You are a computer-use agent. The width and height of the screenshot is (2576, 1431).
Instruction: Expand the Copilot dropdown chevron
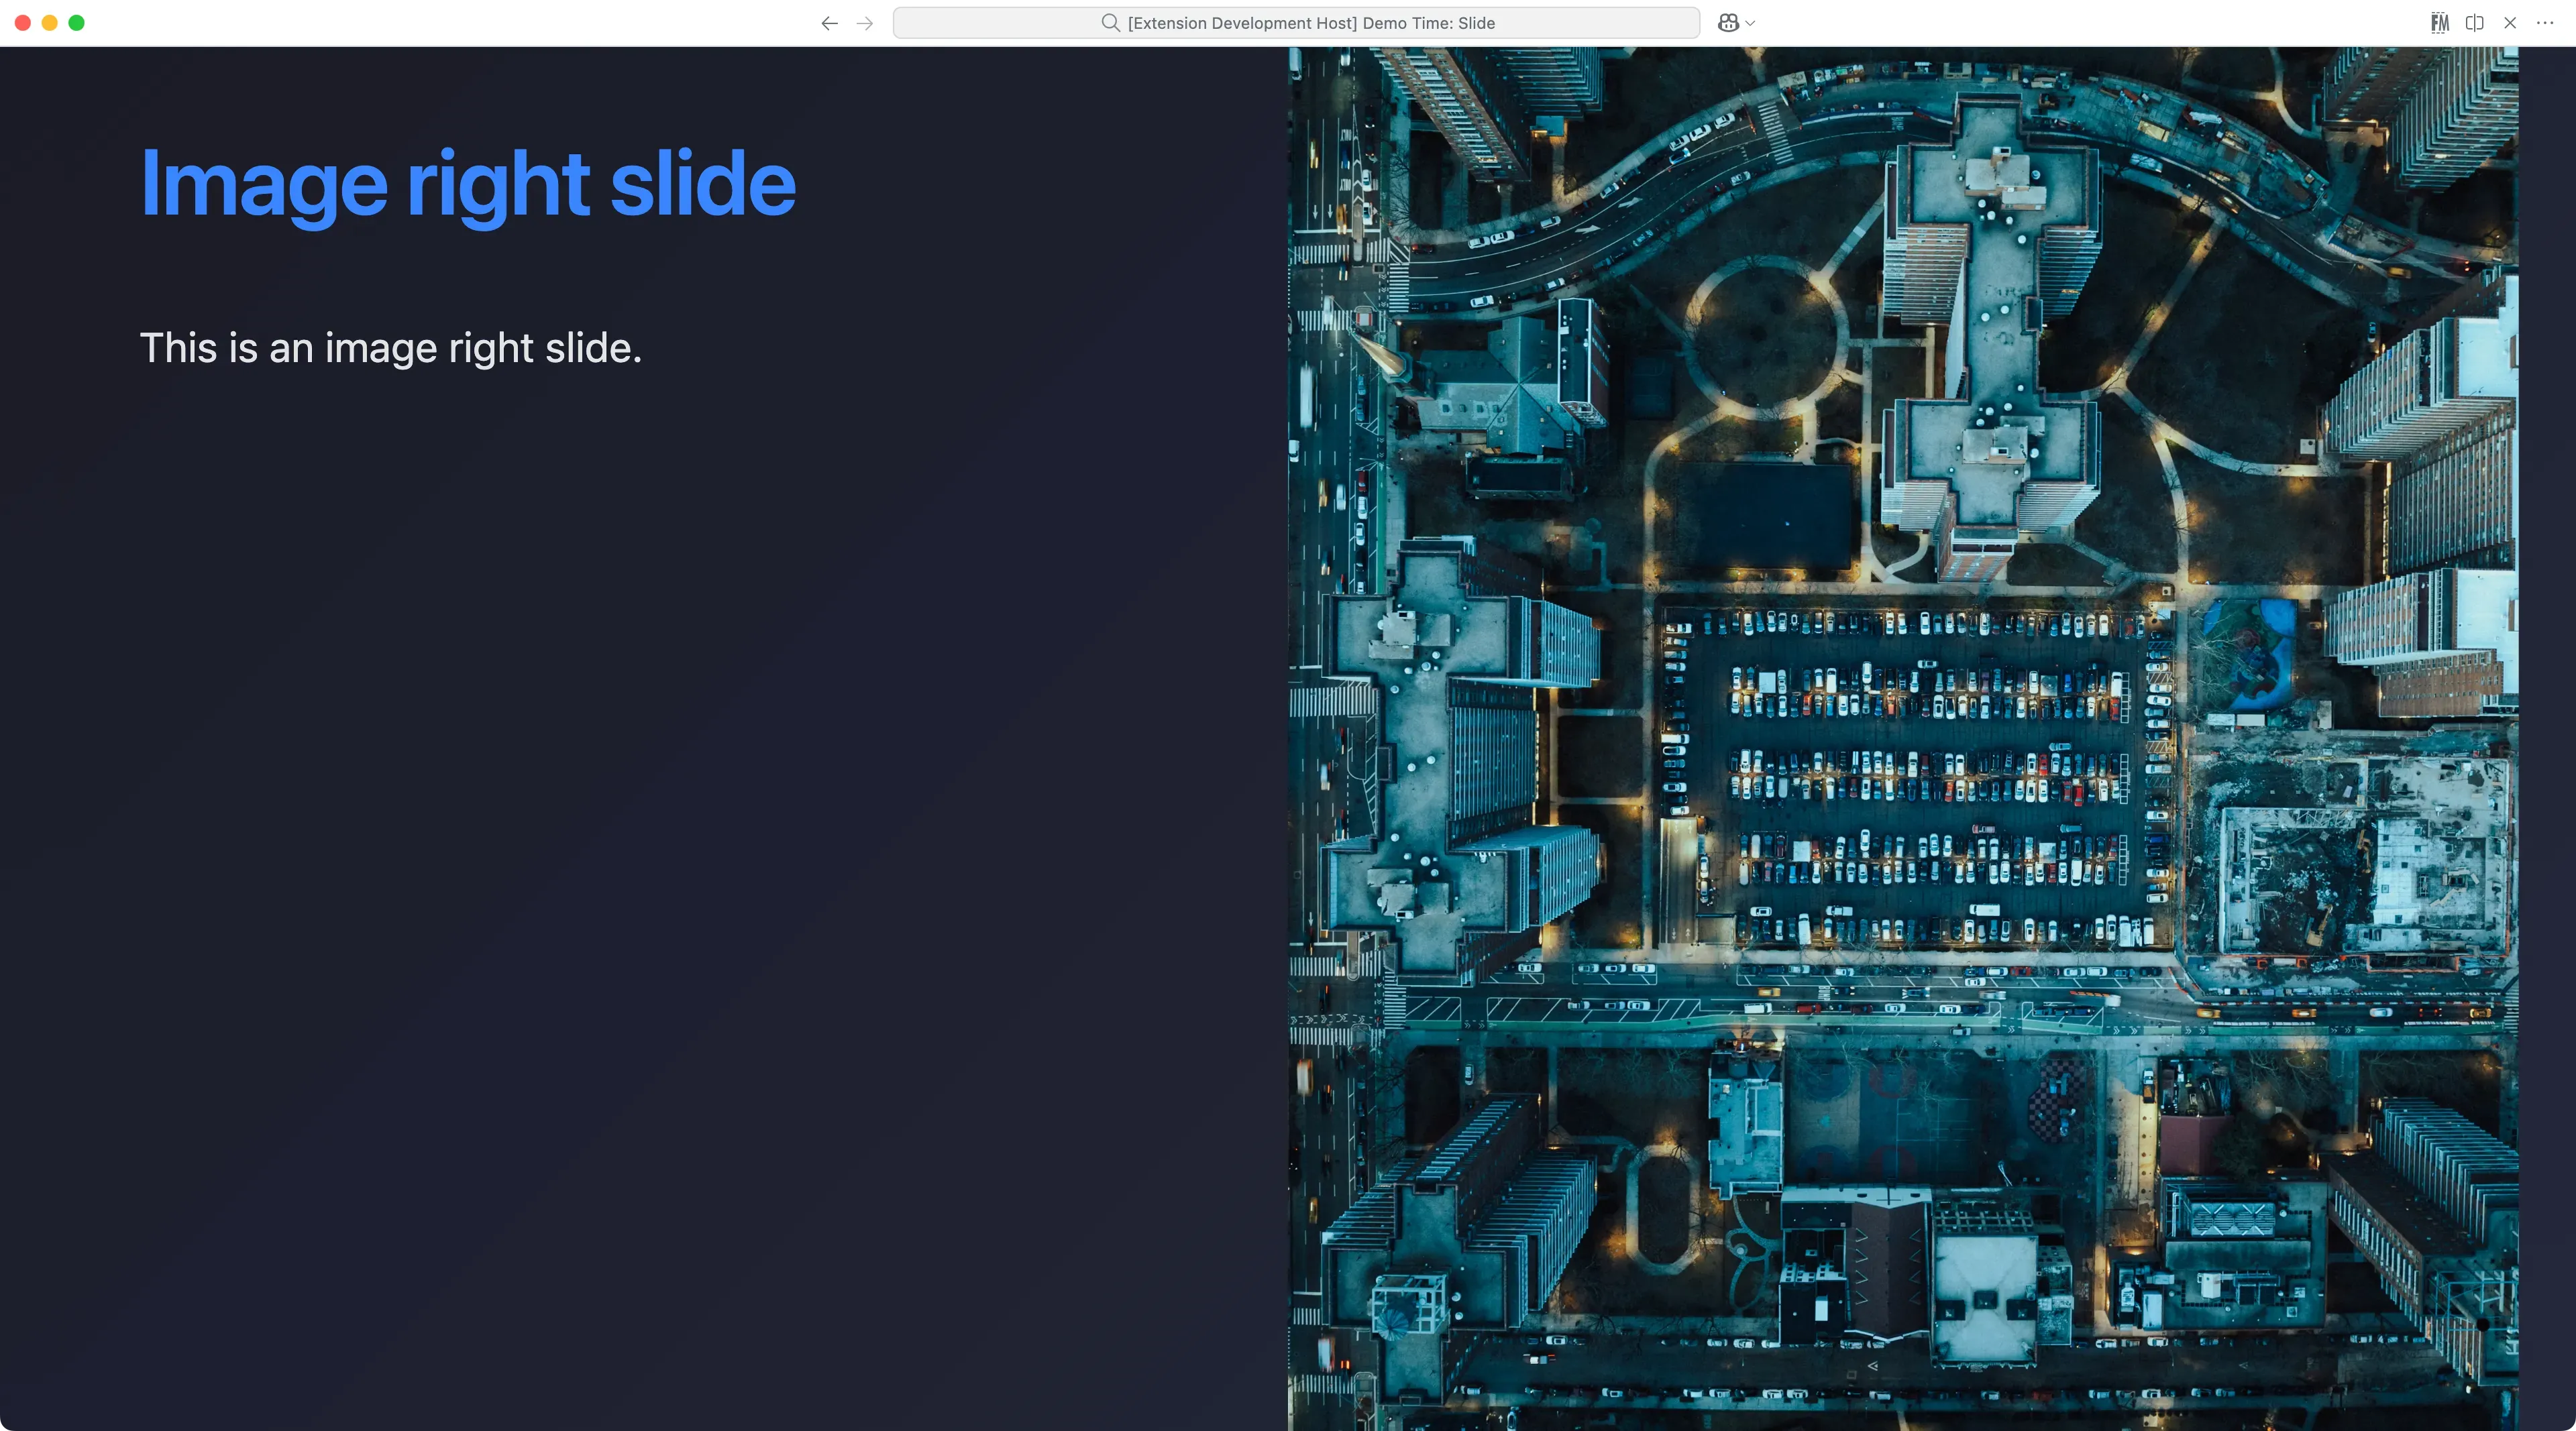point(1750,23)
